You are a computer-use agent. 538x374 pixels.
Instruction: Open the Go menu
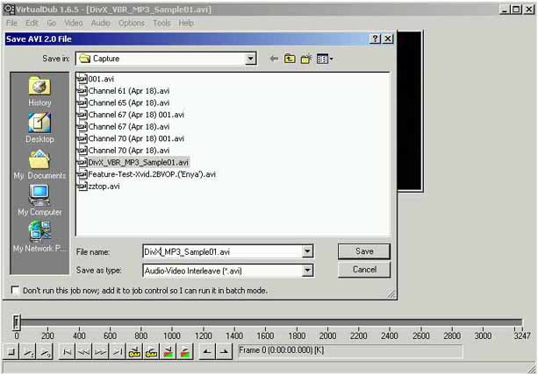coord(52,23)
